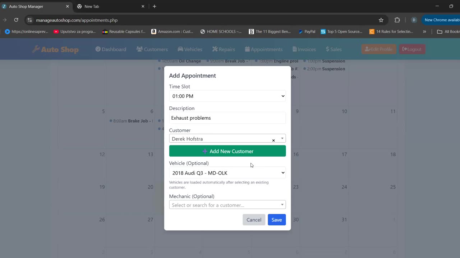Viewport: 460px width, 258px height.
Task: Clear the selected customer with the x icon
Action: pyautogui.click(x=273, y=140)
